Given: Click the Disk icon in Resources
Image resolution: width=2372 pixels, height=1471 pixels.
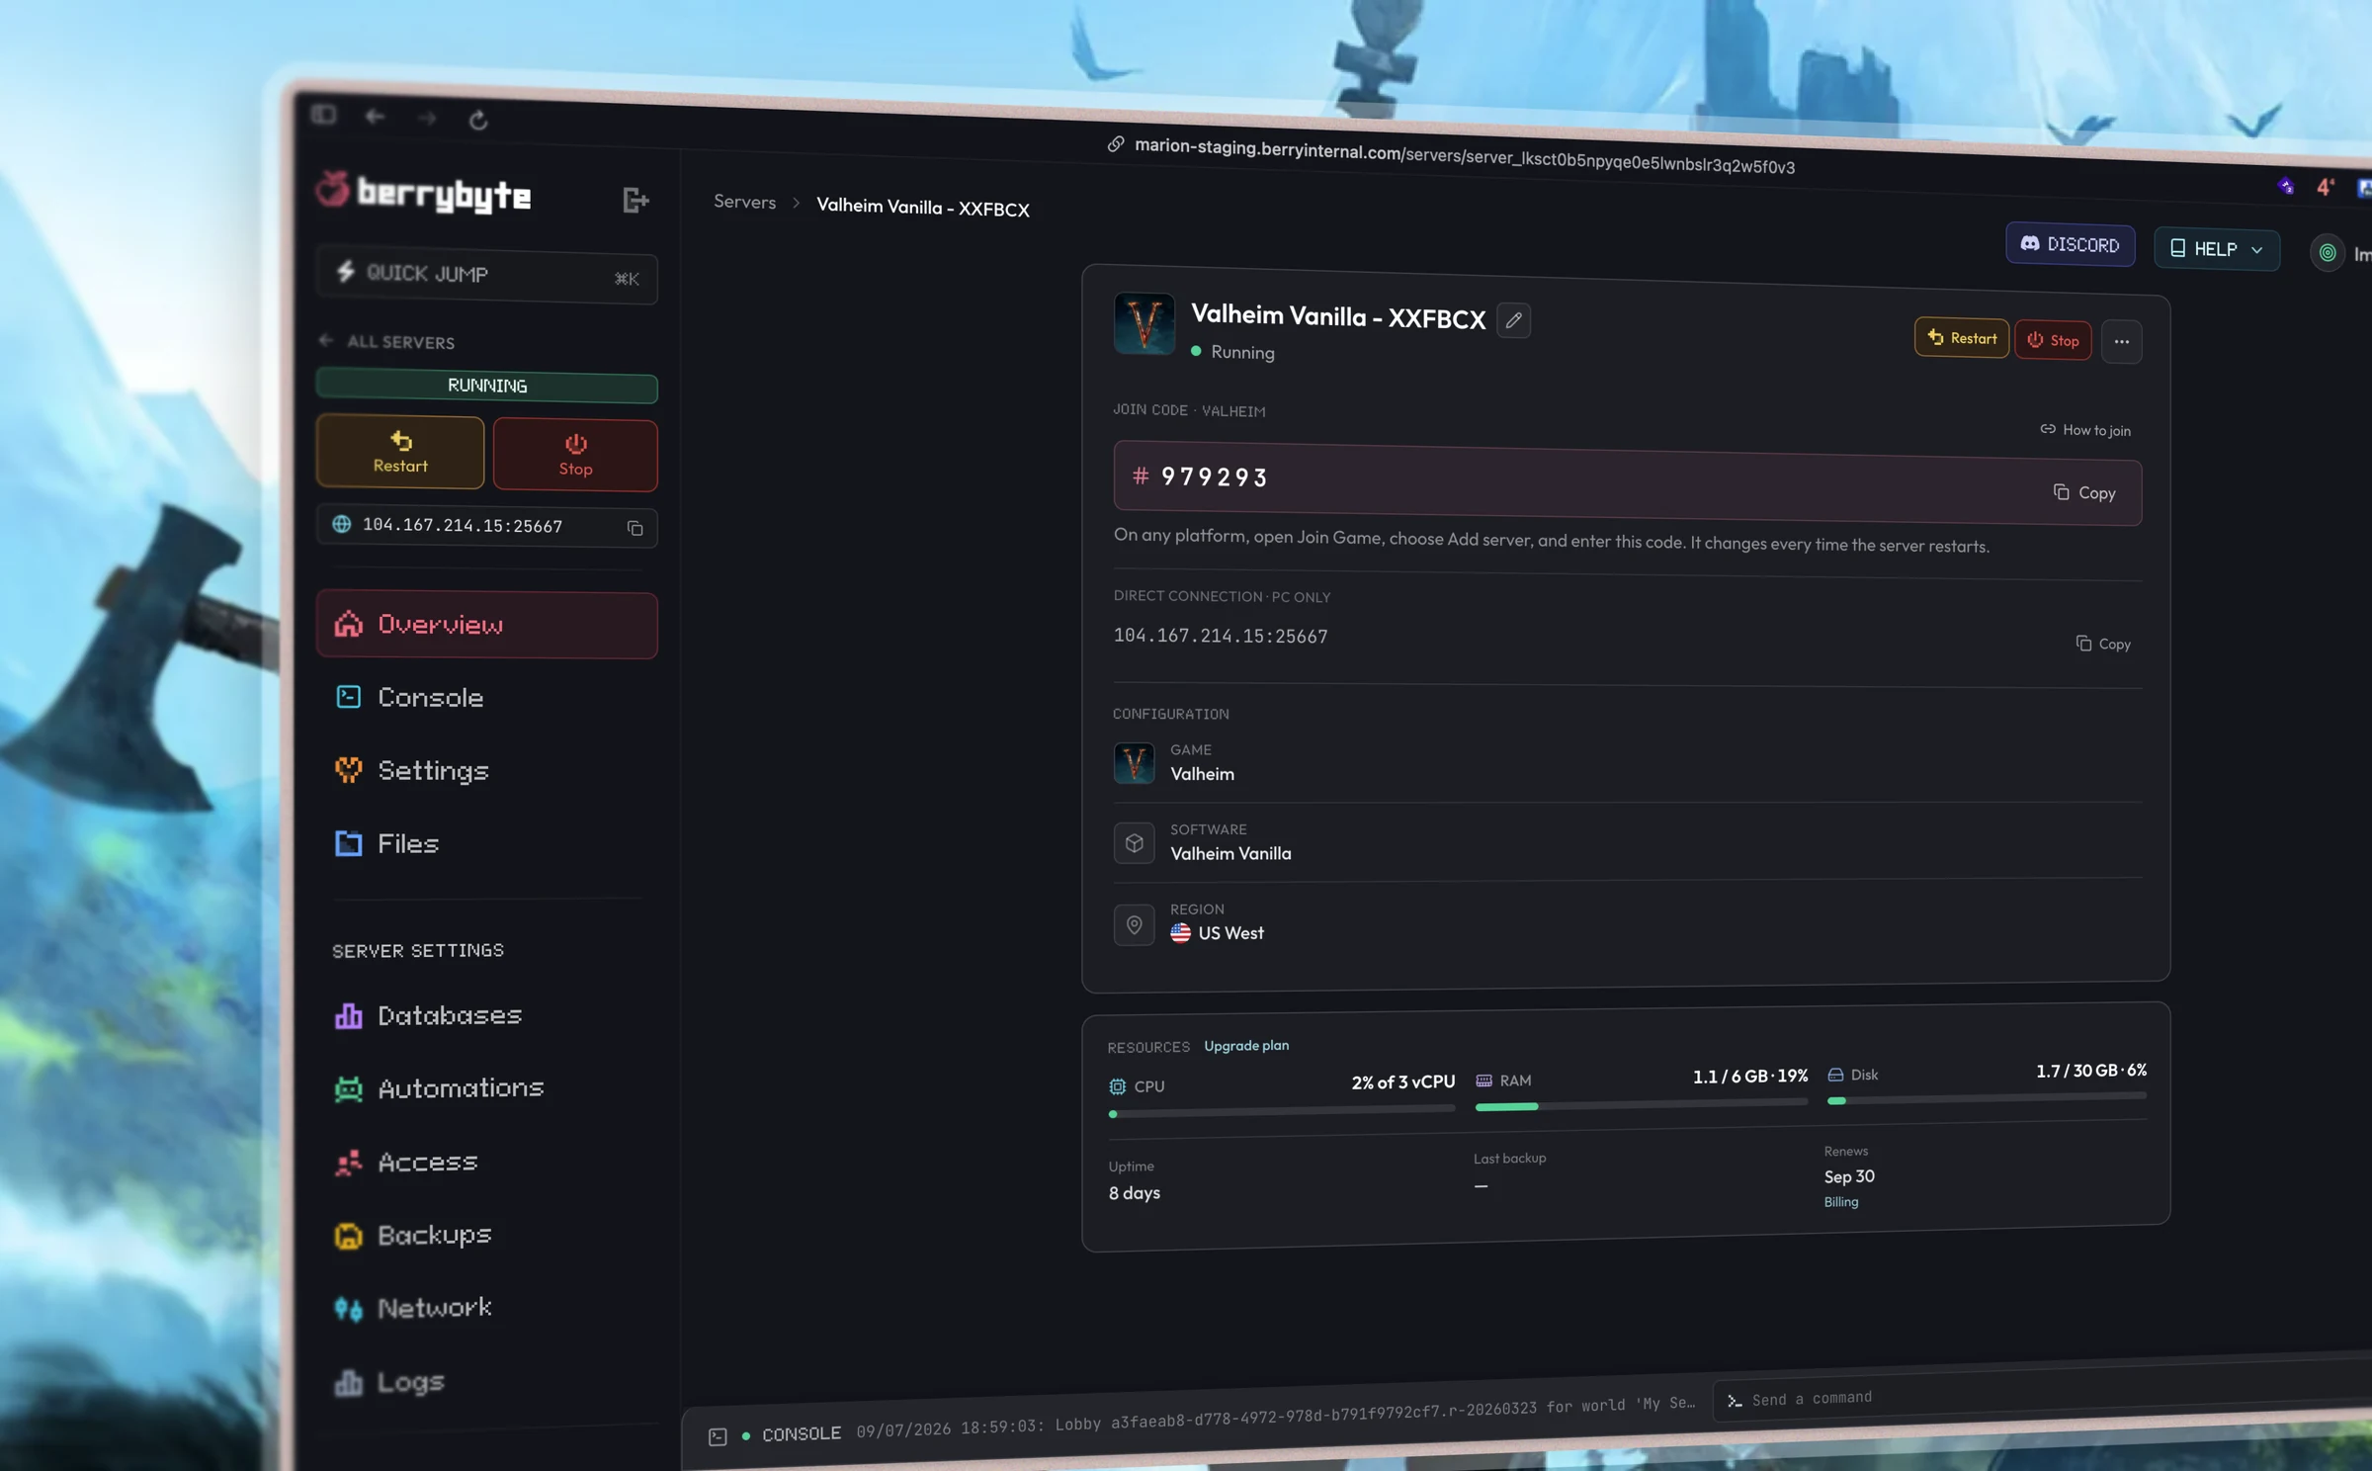Looking at the screenshot, I should 1835,1075.
